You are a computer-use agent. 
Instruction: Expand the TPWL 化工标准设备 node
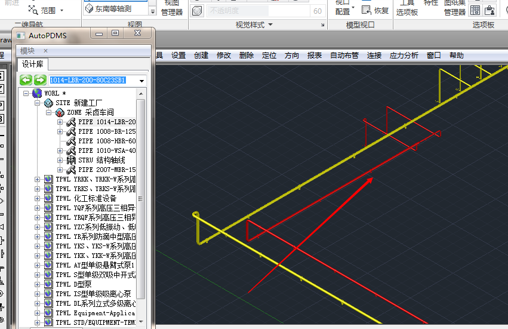[37, 198]
